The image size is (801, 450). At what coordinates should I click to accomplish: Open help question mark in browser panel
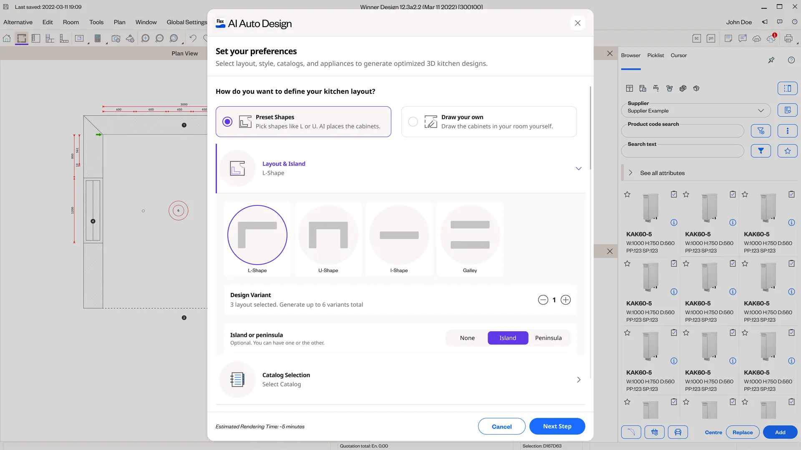(791, 60)
